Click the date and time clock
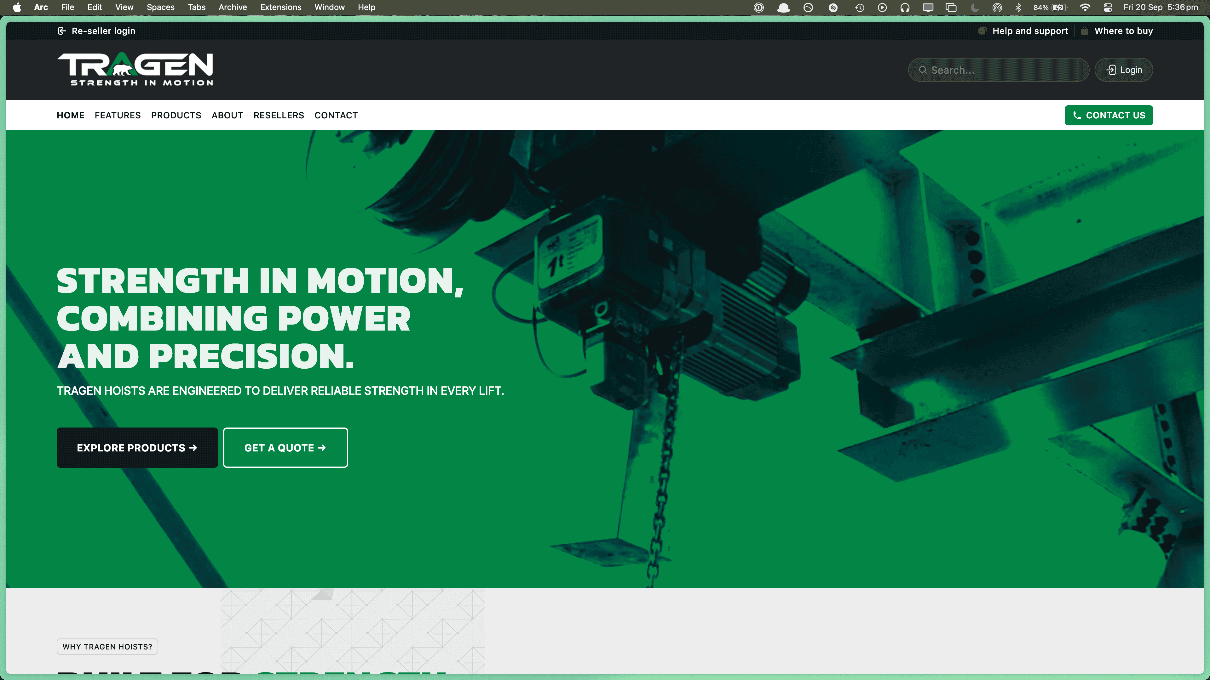 (x=1161, y=7)
